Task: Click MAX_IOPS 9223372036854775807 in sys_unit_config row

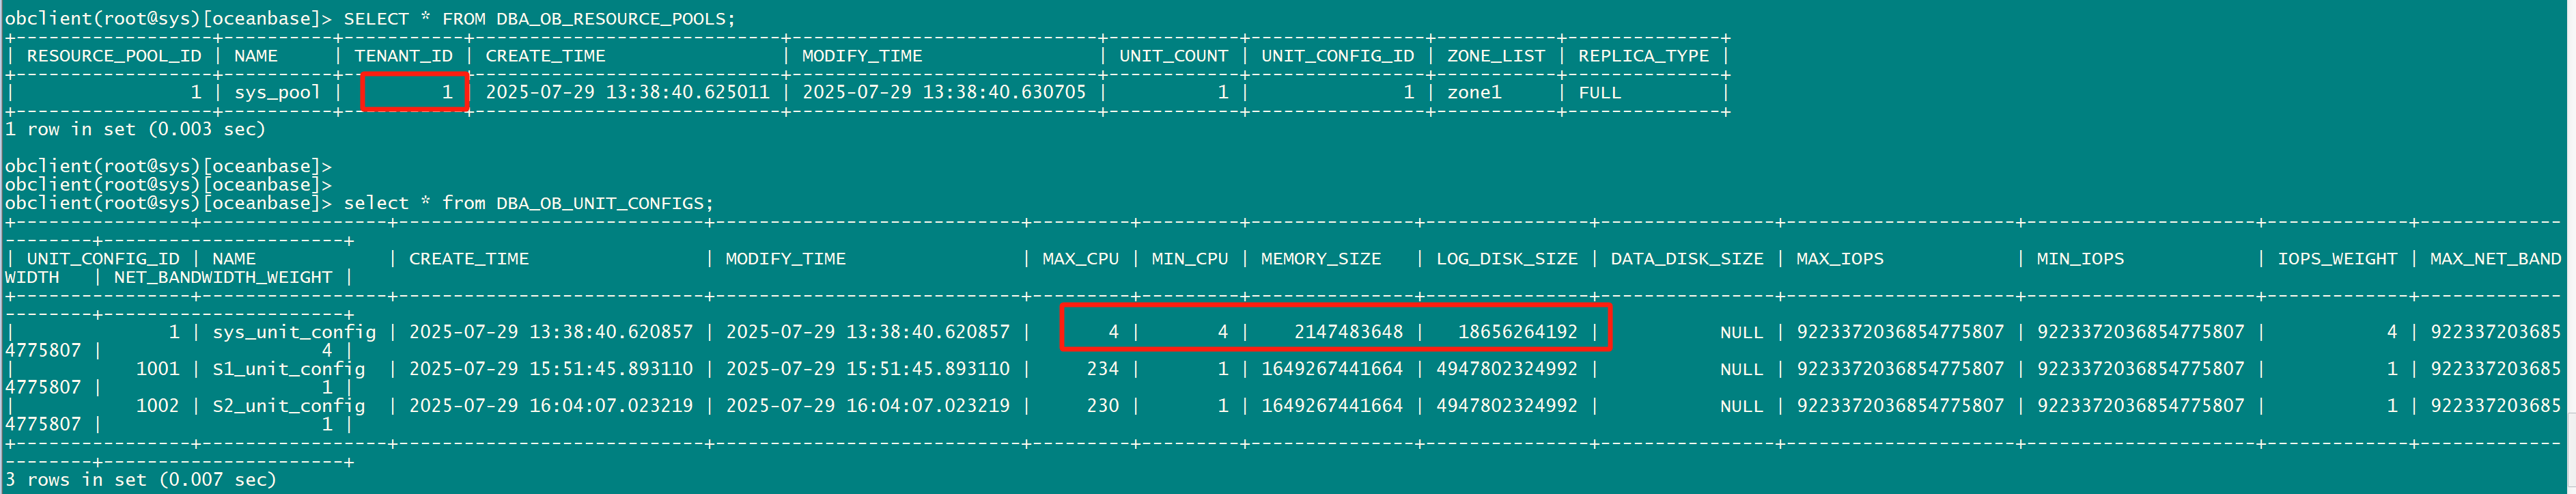Action: pos(1900,332)
